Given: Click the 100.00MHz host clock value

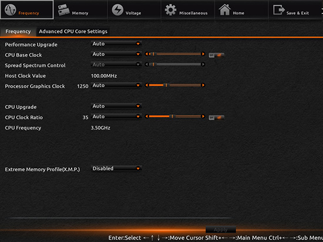Looking at the screenshot, I should tap(104, 76).
